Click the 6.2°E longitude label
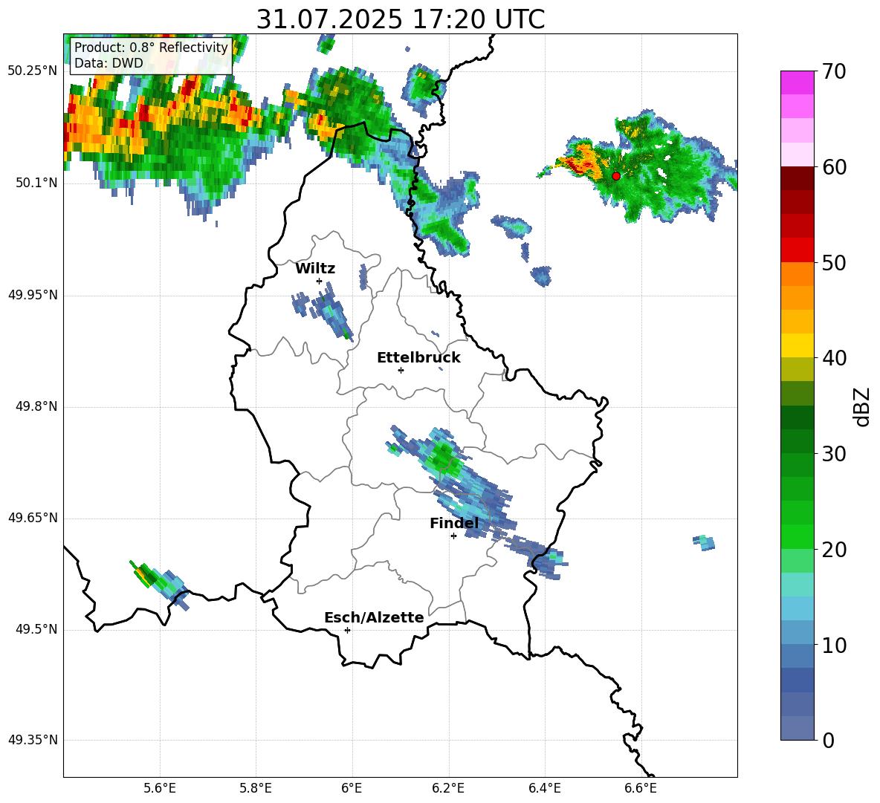The width and height of the screenshot is (880, 803). pyautogui.click(x=448, y=788)
